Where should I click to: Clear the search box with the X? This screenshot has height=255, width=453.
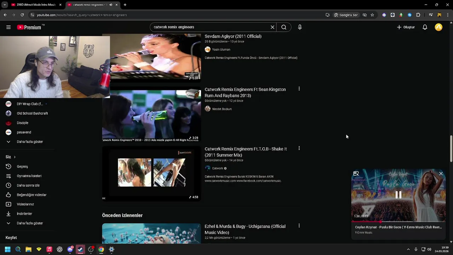273,27
